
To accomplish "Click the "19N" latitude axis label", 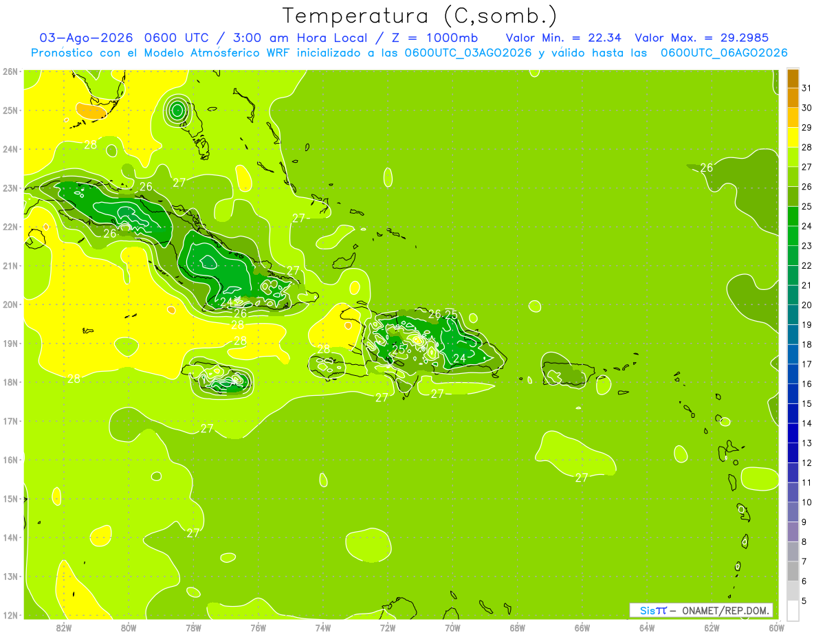I will (10, 343).
